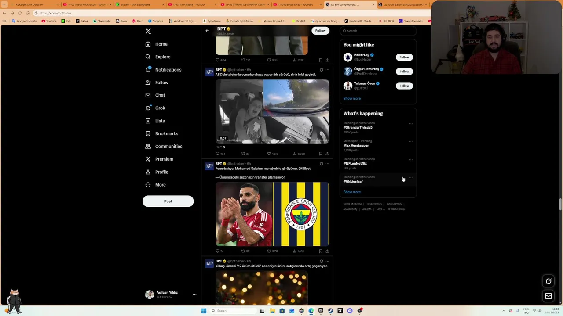Open the floating Grok button

pos(548,281)
